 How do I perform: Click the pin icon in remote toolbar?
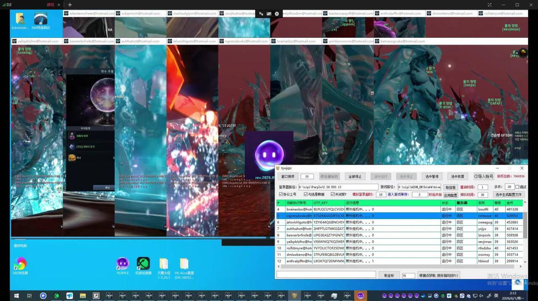(x=261, y=13)
